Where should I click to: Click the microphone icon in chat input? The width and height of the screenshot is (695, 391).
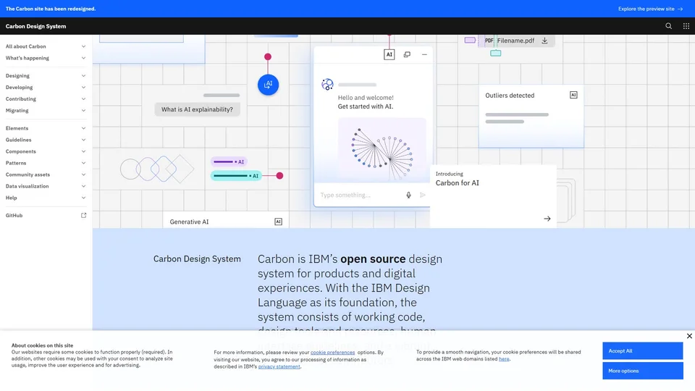(408, 195)
